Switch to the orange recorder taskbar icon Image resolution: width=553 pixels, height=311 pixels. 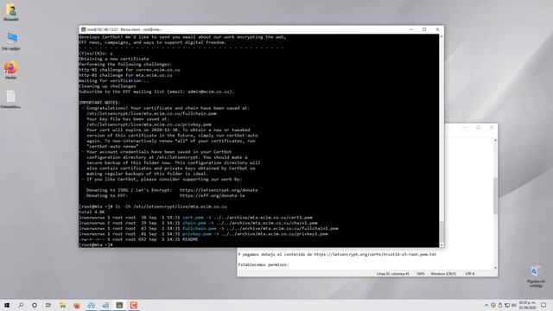click(133, 305)
